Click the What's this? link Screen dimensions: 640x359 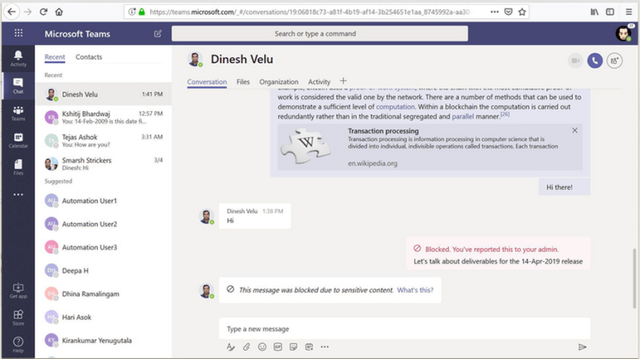[415, 290]
